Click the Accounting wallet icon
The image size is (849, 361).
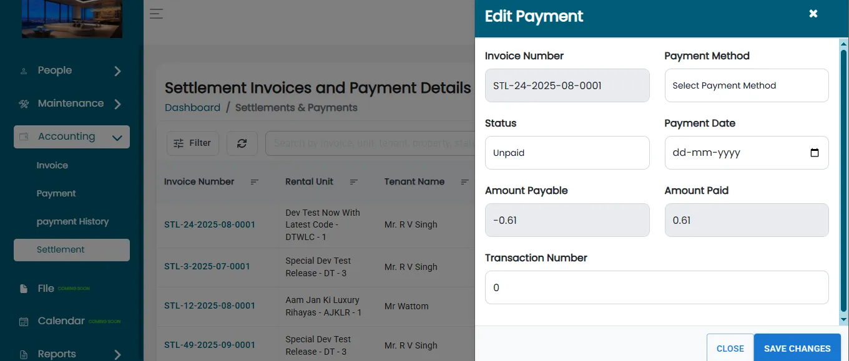(x=24, y=137)
